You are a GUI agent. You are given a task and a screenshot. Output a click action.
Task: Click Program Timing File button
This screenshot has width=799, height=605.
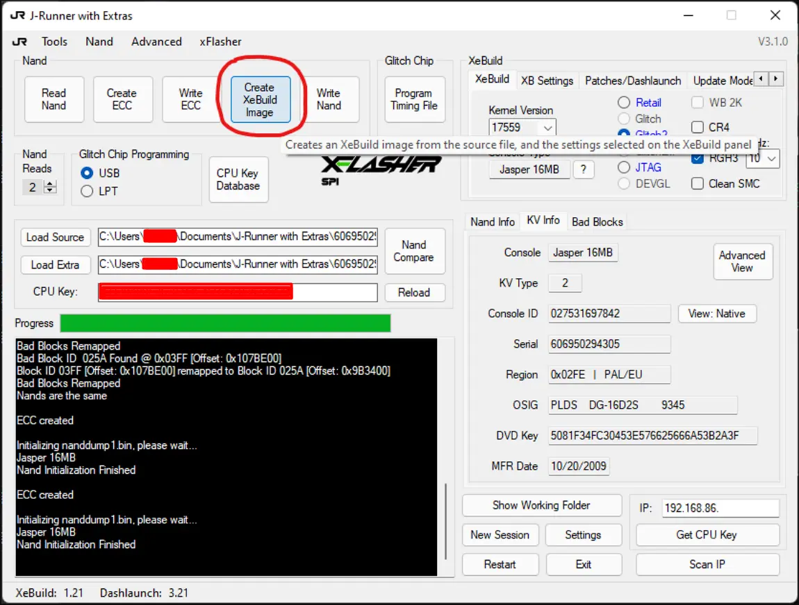click(415, 99)
